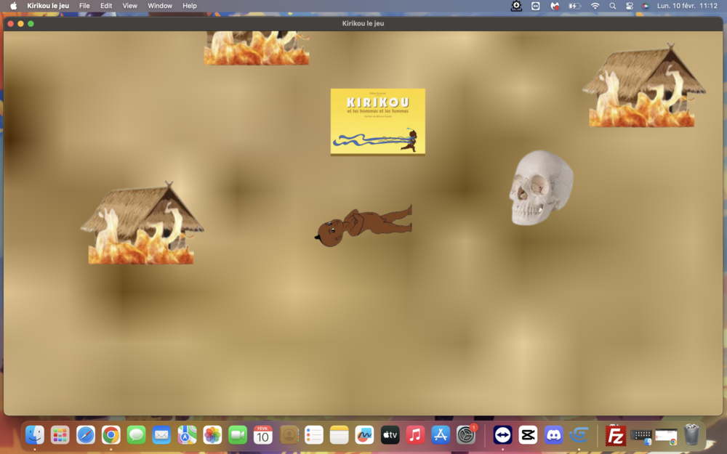Open the App Store from the Dock
The width and height of the screenshot is (727, 454).
441,435
